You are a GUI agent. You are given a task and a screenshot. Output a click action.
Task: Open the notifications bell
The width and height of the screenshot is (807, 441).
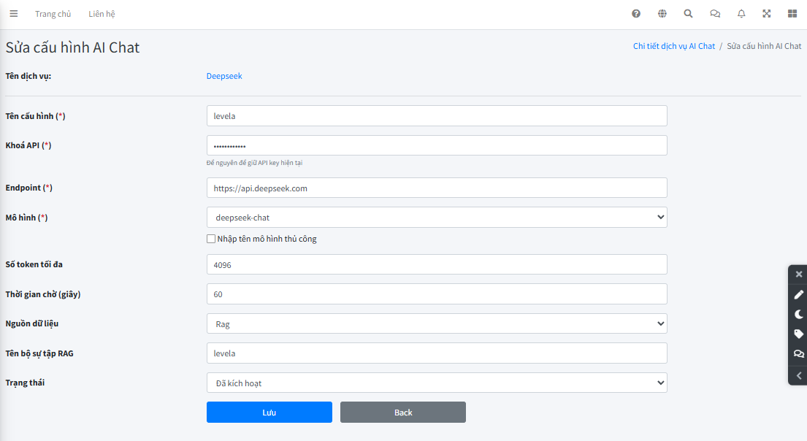[741, 14]
